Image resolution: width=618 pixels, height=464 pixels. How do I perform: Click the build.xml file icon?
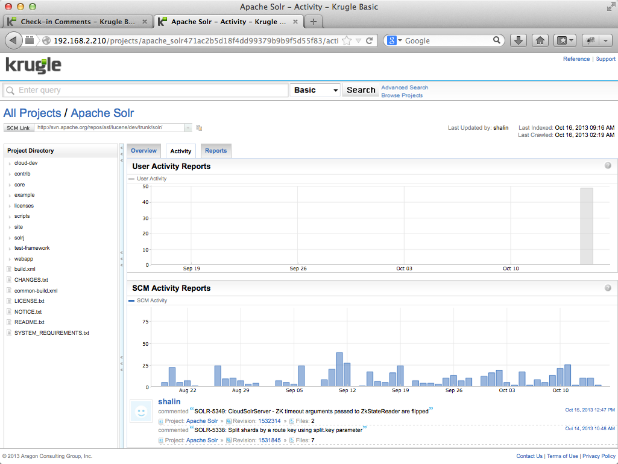point(9,269)
